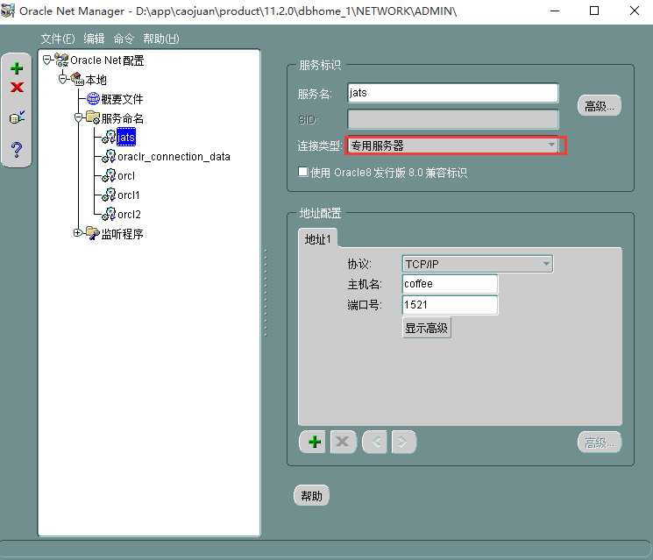
Task: Select 概要文件 tree item
Action: [123, 99]
